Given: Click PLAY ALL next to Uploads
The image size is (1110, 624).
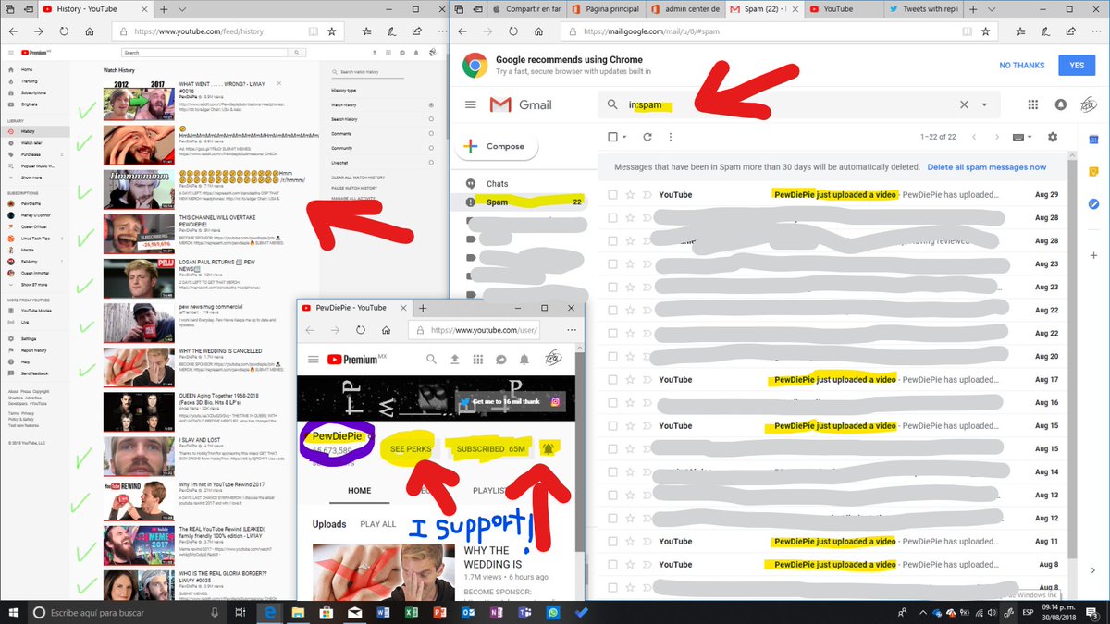Looking at the screenshot, I should [x=377, y=524].
